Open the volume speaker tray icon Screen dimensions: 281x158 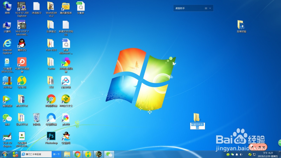tap(241, 154)
